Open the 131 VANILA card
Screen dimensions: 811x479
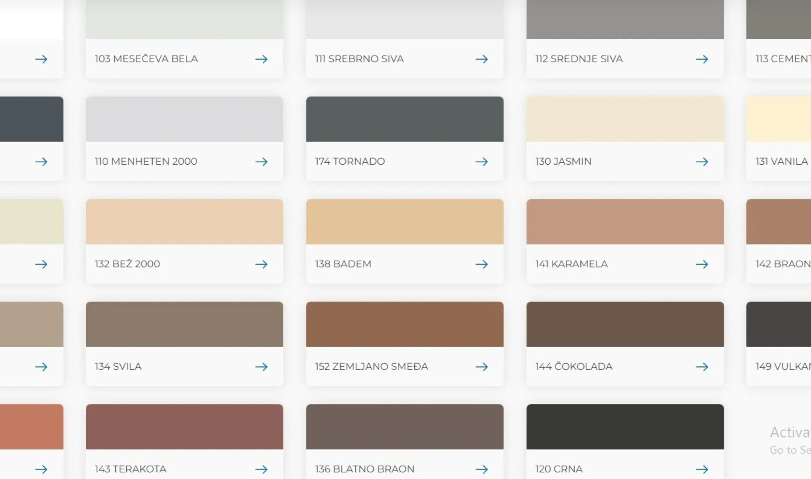pos(781,161)
